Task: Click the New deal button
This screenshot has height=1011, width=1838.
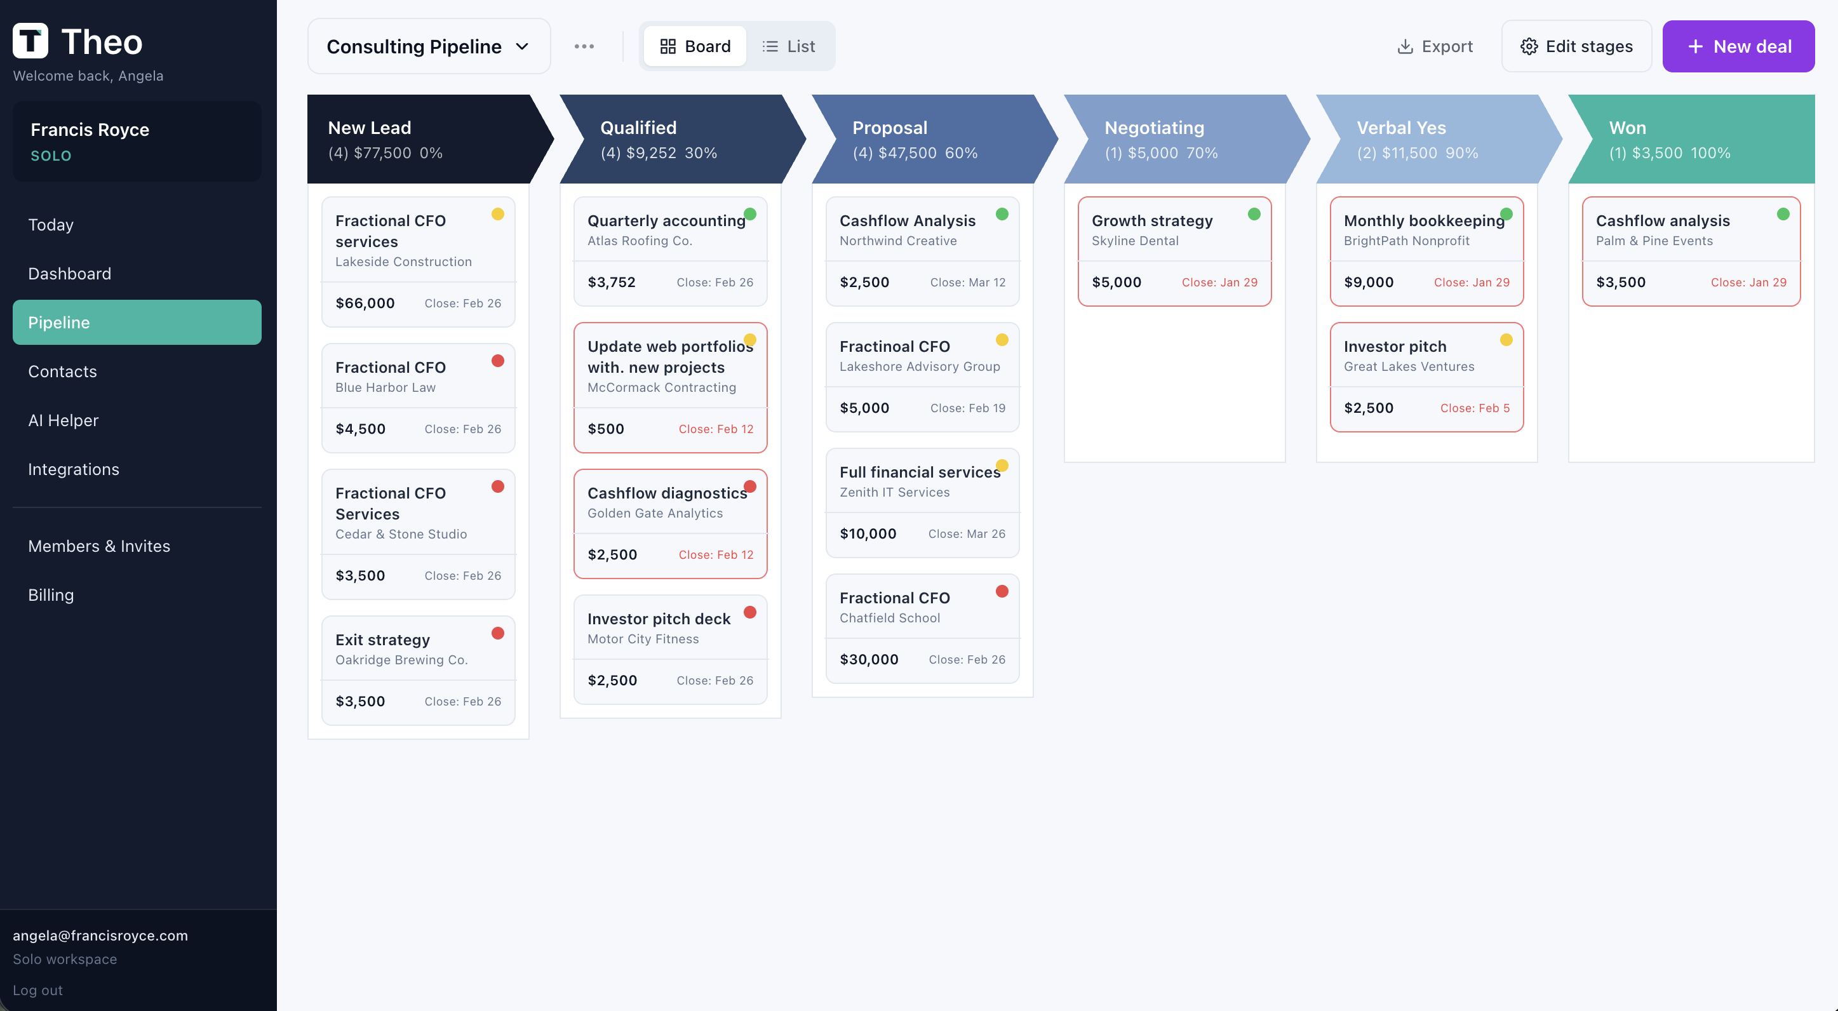Action: [x=1739, y=46]
